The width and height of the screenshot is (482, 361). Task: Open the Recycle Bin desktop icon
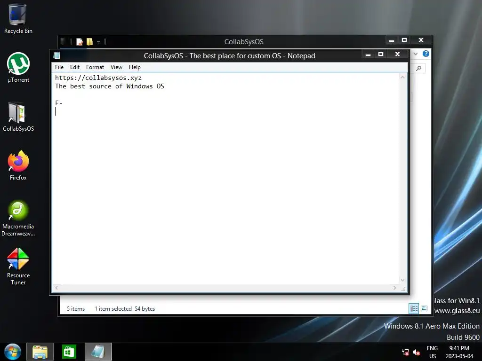click(x=18, y=18)
